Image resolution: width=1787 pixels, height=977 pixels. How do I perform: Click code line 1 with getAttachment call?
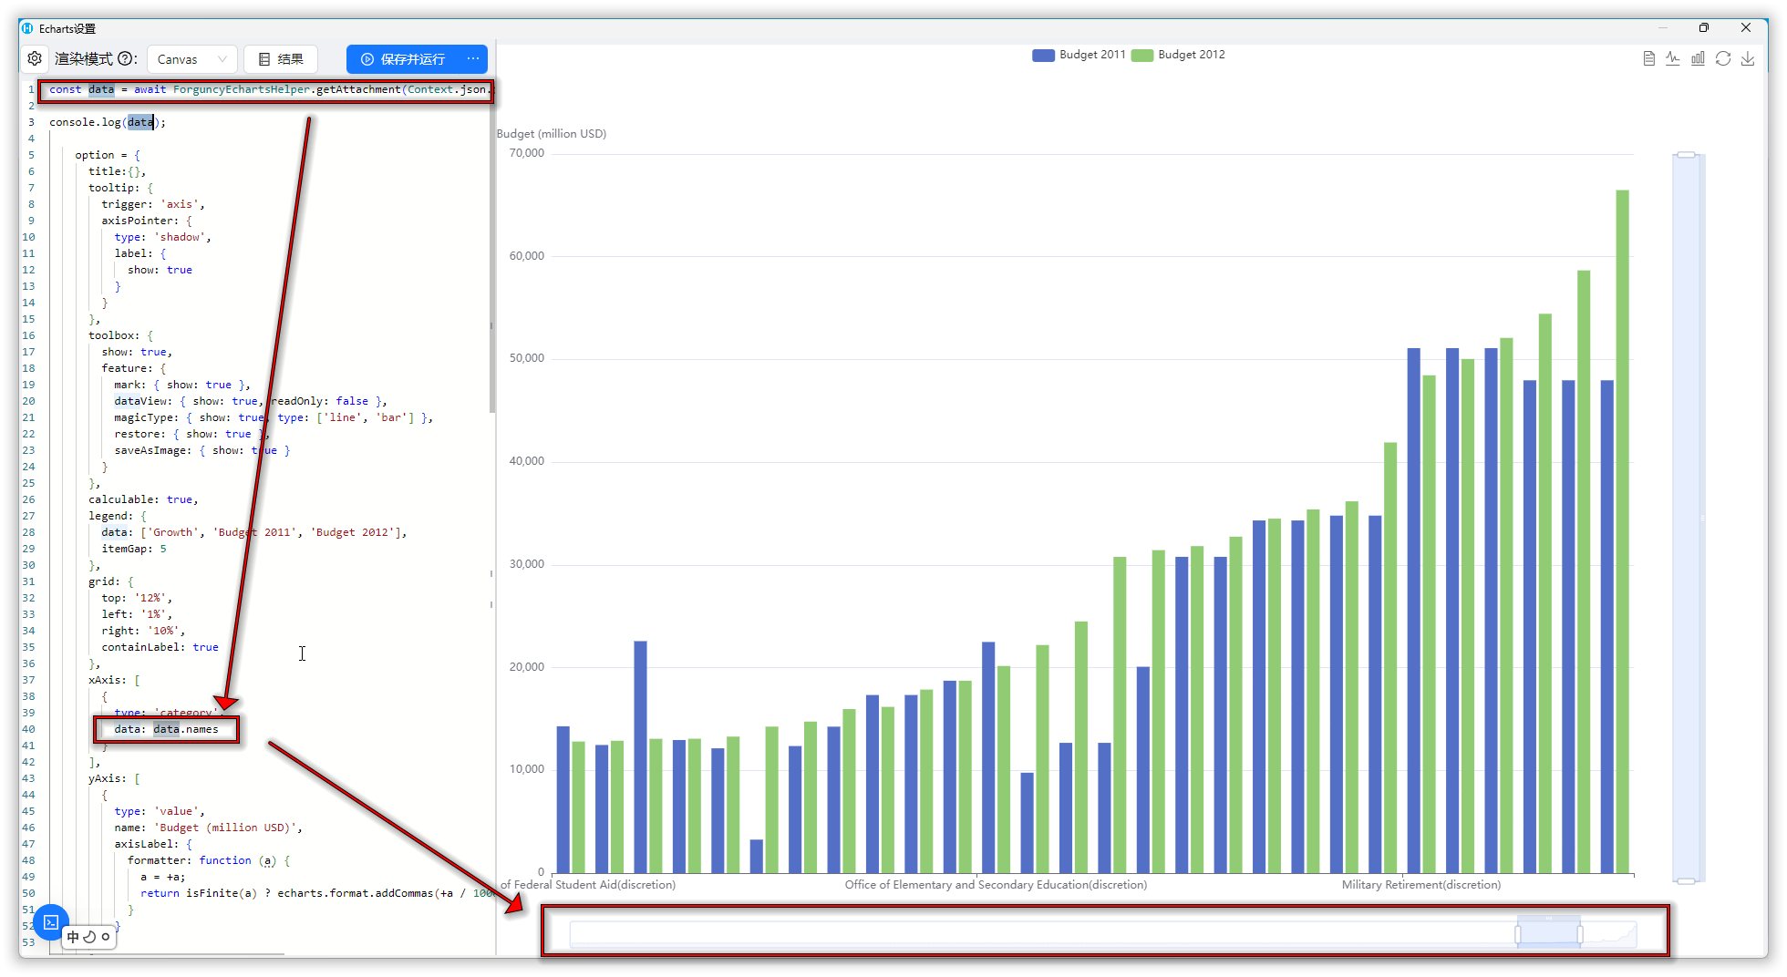click(x=269, y=89)
